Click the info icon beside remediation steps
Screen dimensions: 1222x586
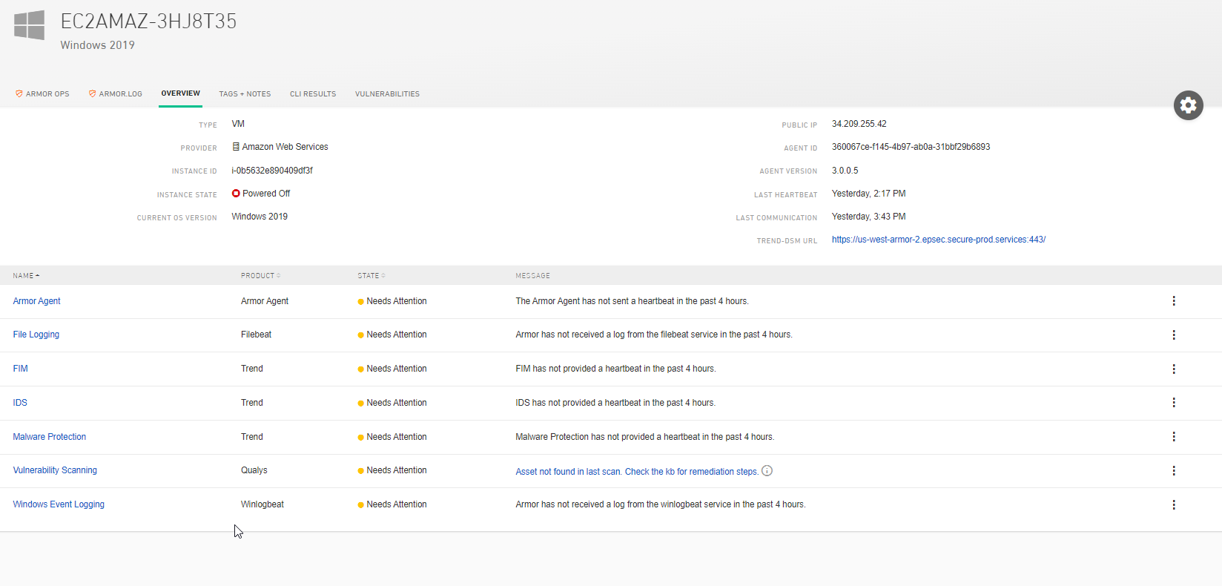pos(767,471)
